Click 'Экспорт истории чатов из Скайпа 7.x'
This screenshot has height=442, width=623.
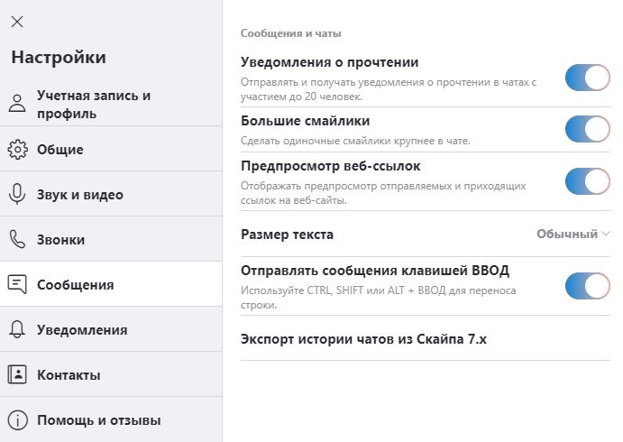(x=363, y=339)
